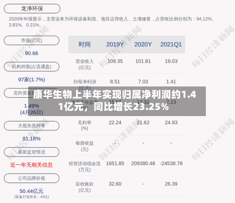Screen dimensions: 235x203
Task: Click the 龙净环保 company name pill
Action: click(x=32, y=8)
